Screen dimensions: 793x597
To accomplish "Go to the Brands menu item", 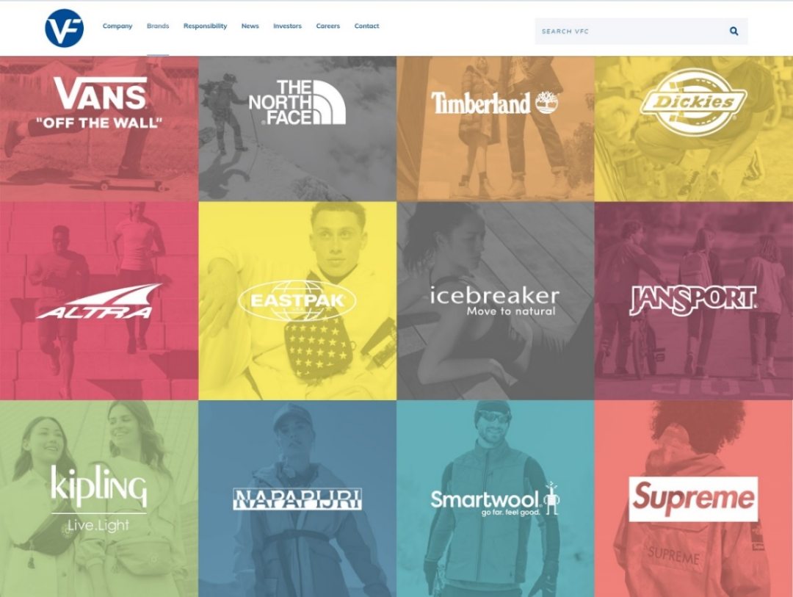I will [158, 26].
